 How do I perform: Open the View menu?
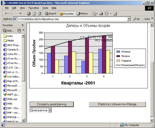click(x=22, y=8)
